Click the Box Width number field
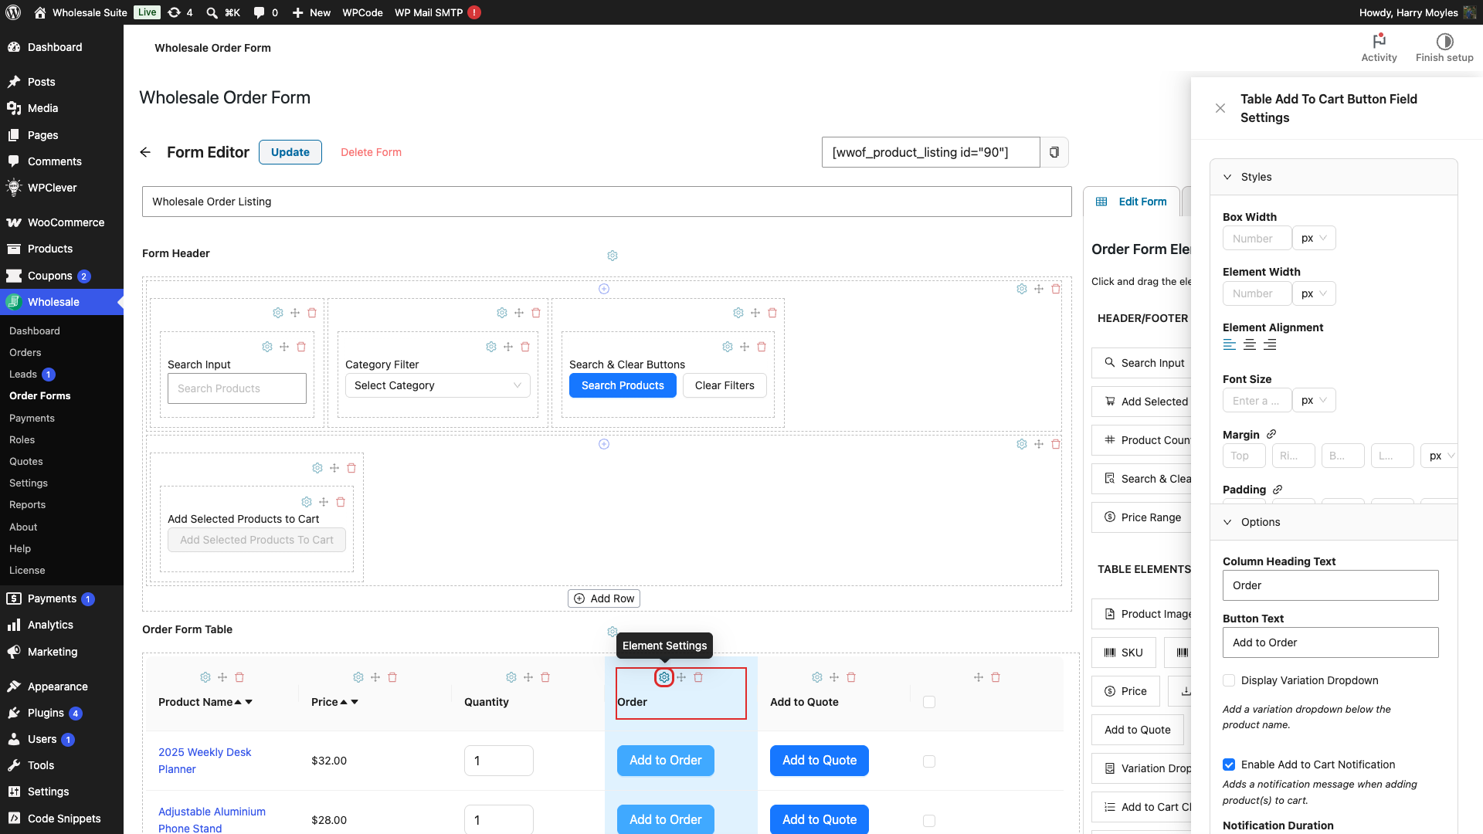Image resolution: width=1483 pixels, height=834 pixels. point(1257,238)
